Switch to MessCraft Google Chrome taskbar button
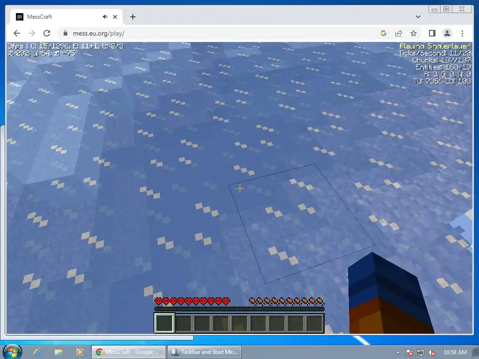479x359 pixels. [x=129, y=352]
